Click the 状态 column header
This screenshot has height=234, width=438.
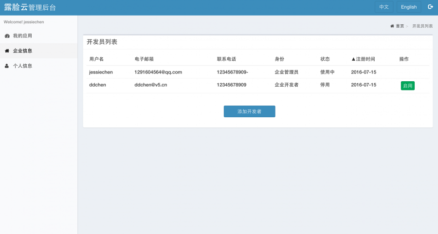[x=325, y=59]
